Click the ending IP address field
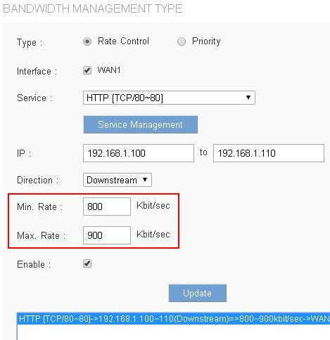This screenshot has height=340, width=330. [x=269, y=153]
